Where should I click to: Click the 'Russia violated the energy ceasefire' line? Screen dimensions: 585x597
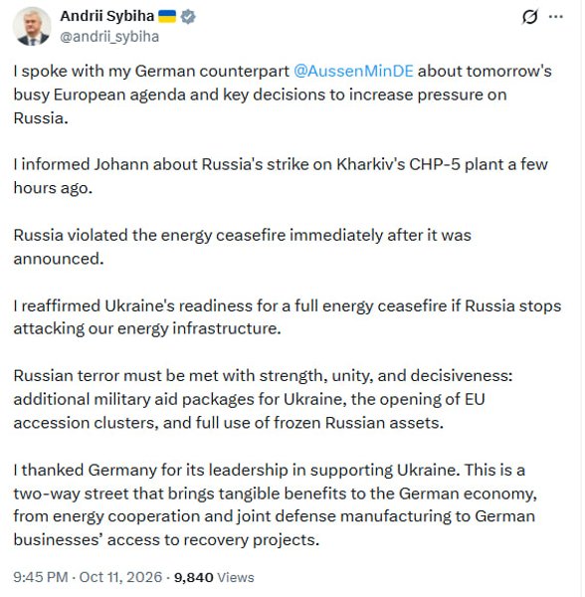(x=243, y=235)
